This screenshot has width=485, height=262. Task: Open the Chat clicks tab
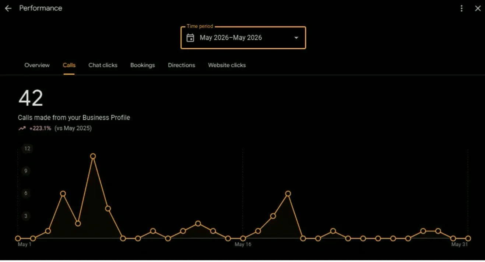(103, 65)
